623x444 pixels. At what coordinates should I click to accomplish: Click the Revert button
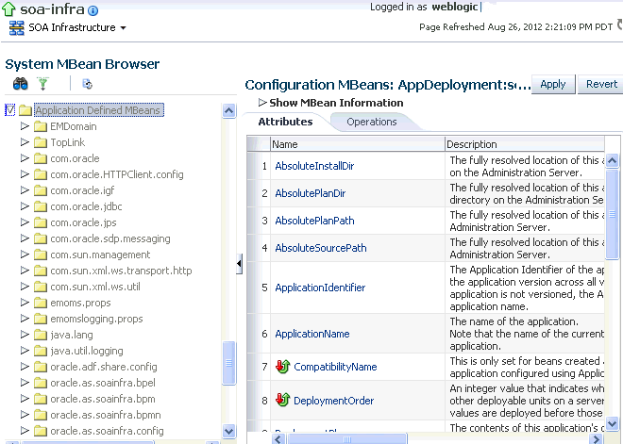[x=600, y=85]
